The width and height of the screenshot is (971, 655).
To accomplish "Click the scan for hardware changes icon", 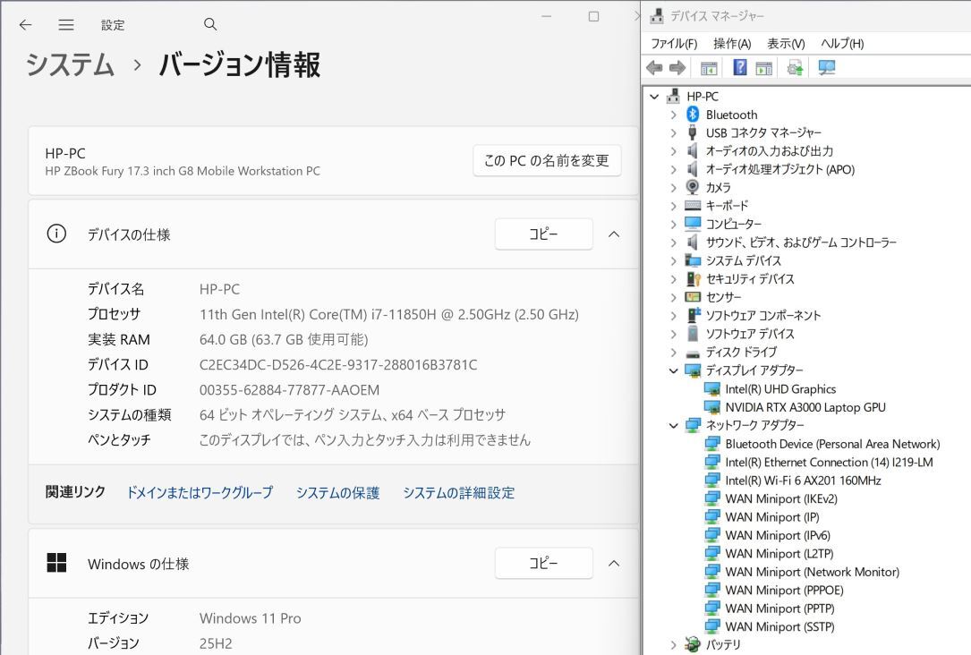I will point(827,68).
